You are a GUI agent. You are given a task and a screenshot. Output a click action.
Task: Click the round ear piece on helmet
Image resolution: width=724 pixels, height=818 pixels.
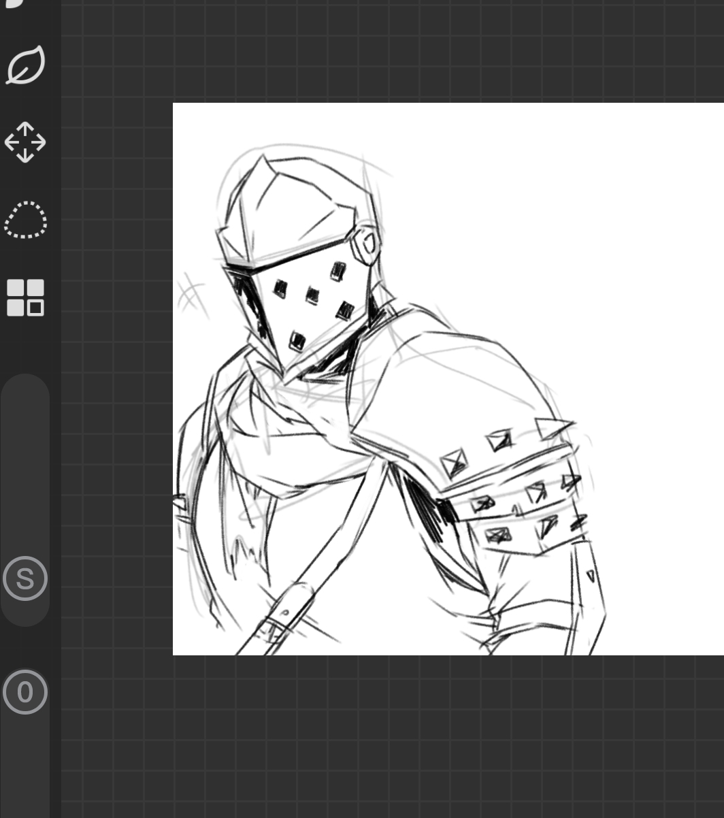point(367,245)
